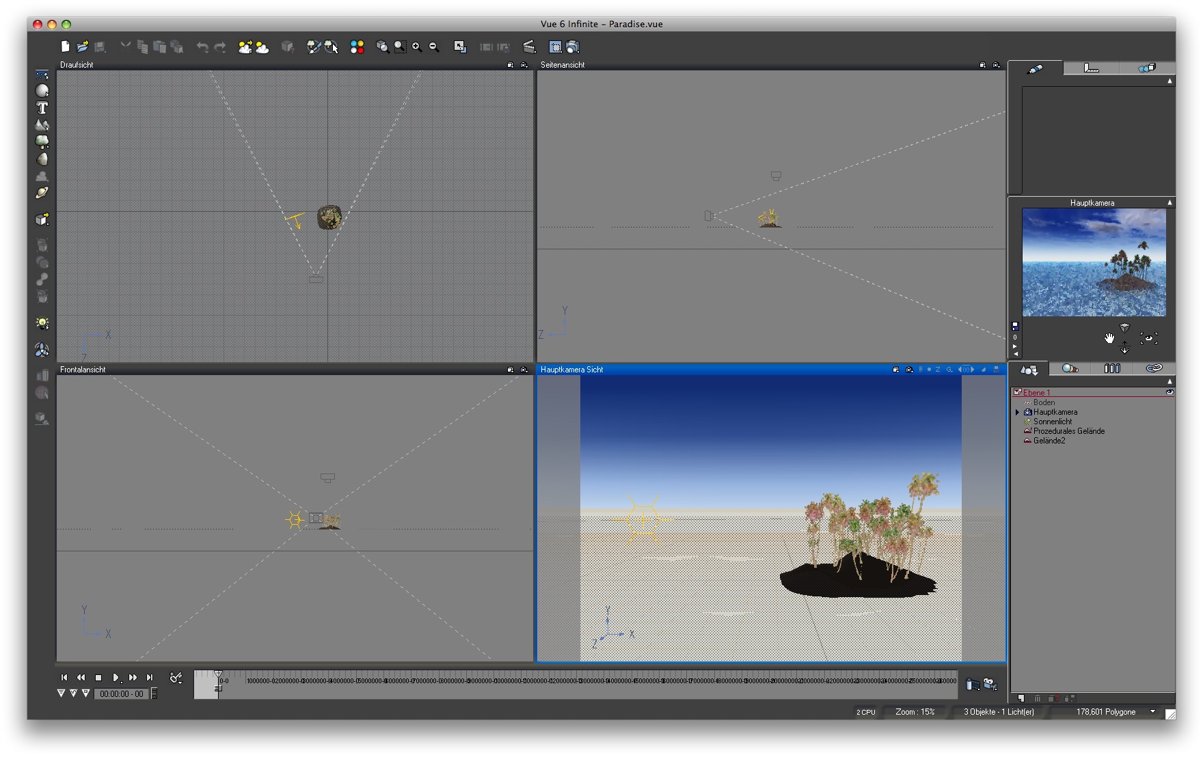The image size is (1203, 757).
Task: Open the Materials spheres tab
Action: [x=1070, y=369]
